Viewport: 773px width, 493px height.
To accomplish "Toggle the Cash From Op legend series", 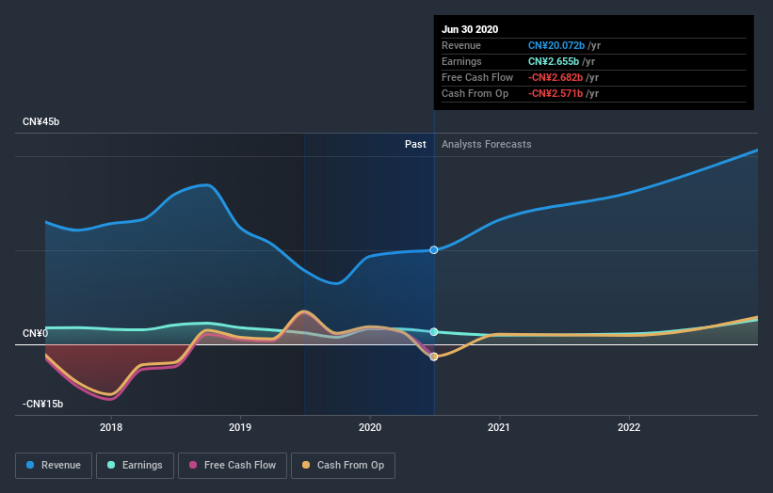I will tap(343, 466).
